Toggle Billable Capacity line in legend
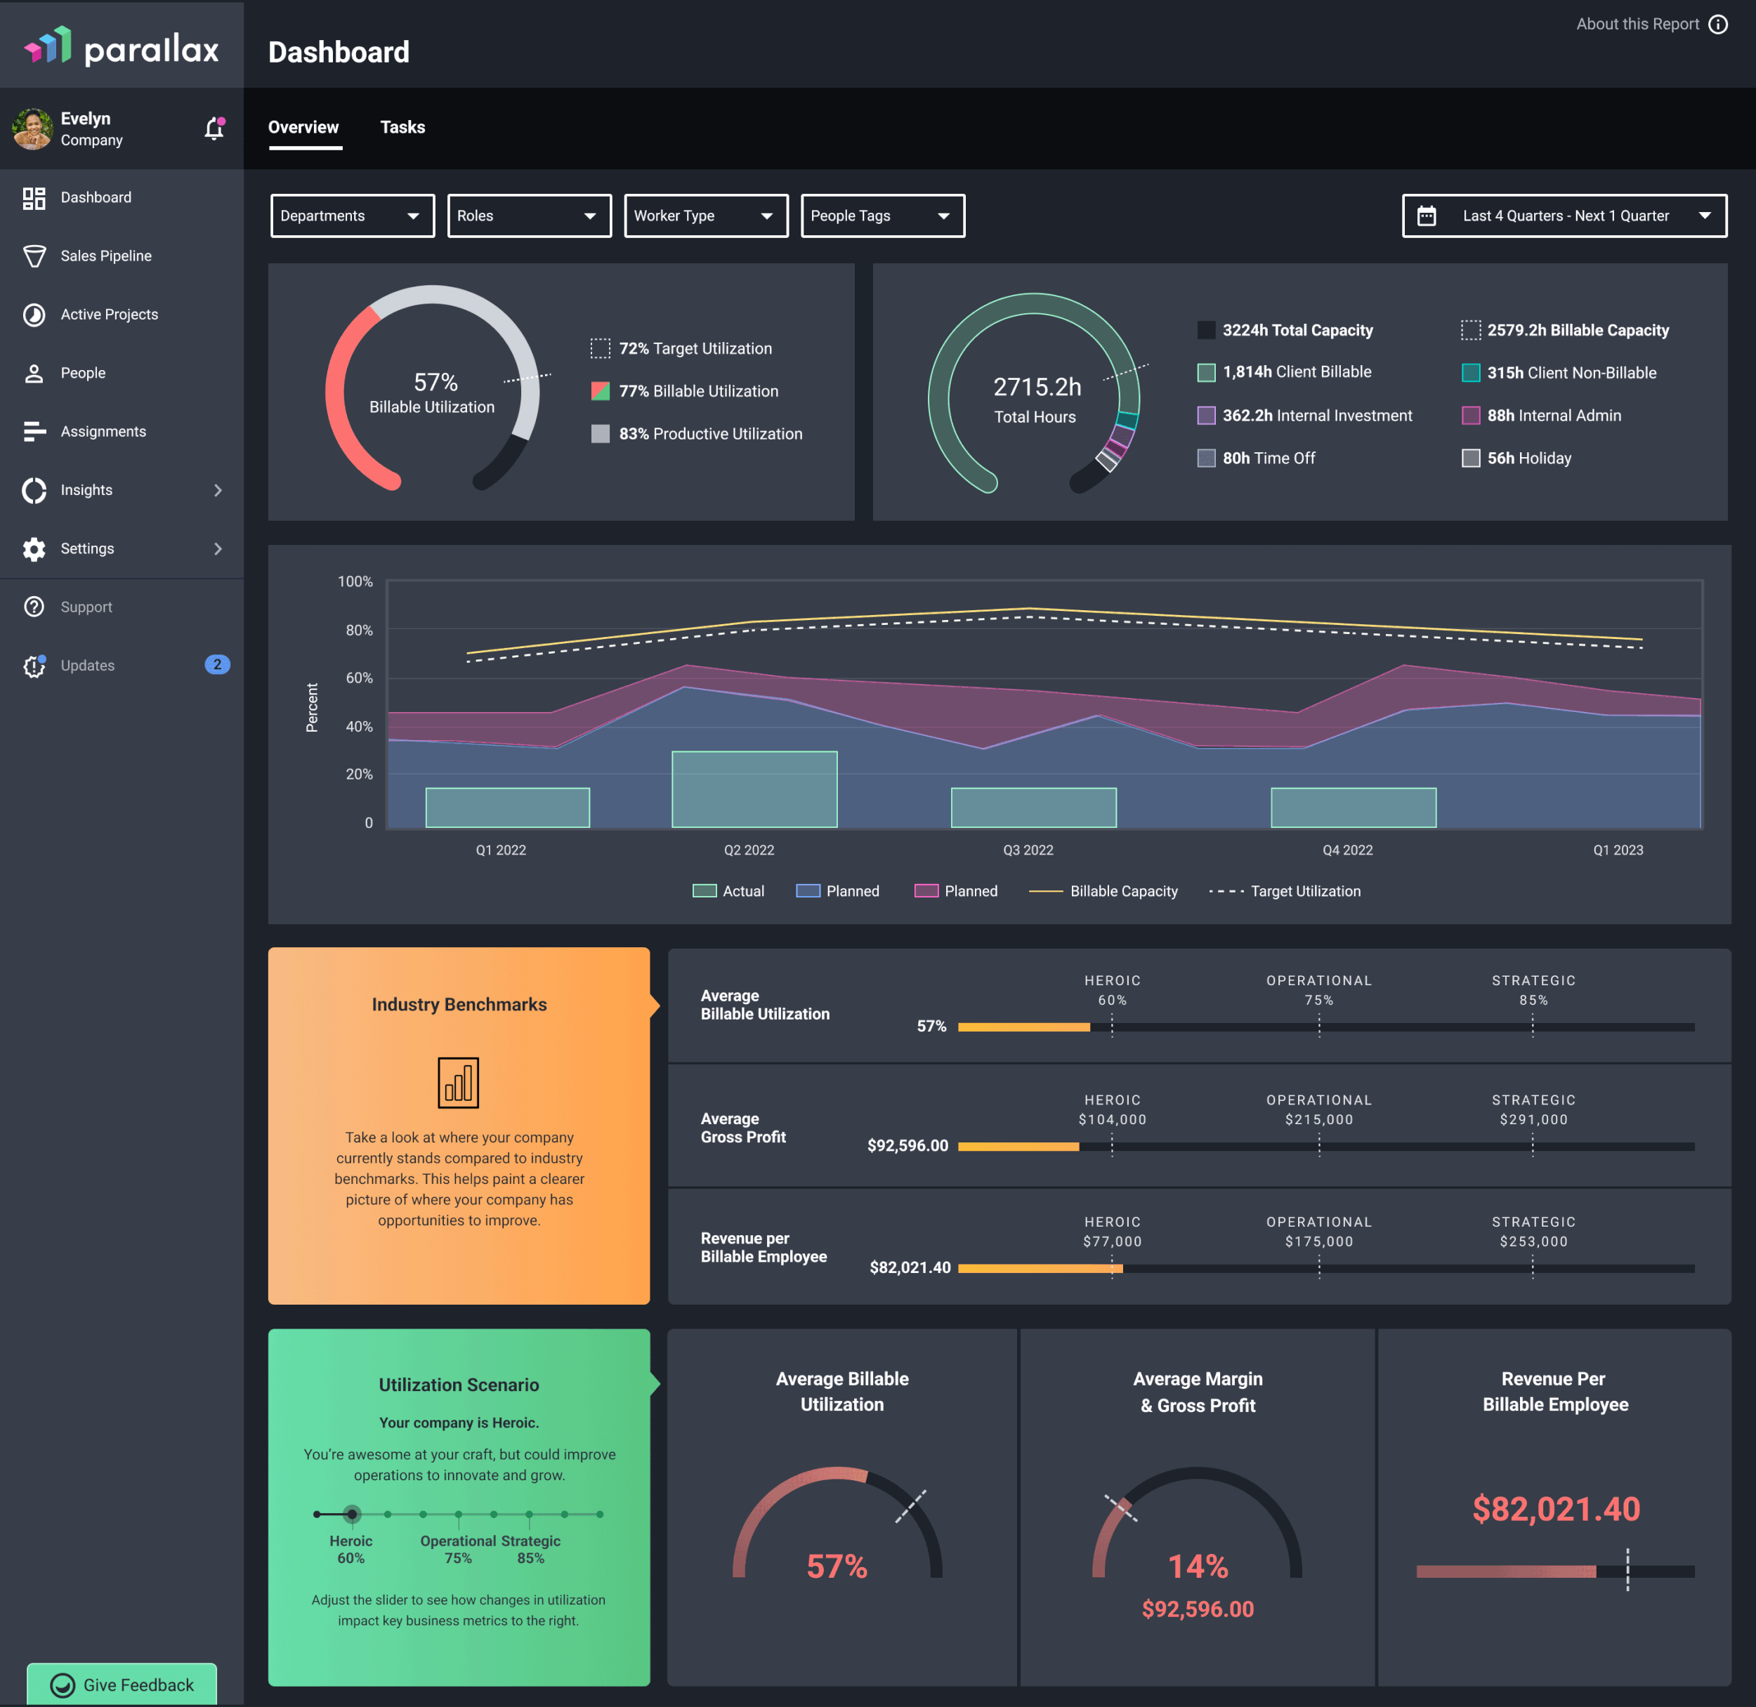The height and width of the screenshot is (1707, 1756). (1103, 891)
